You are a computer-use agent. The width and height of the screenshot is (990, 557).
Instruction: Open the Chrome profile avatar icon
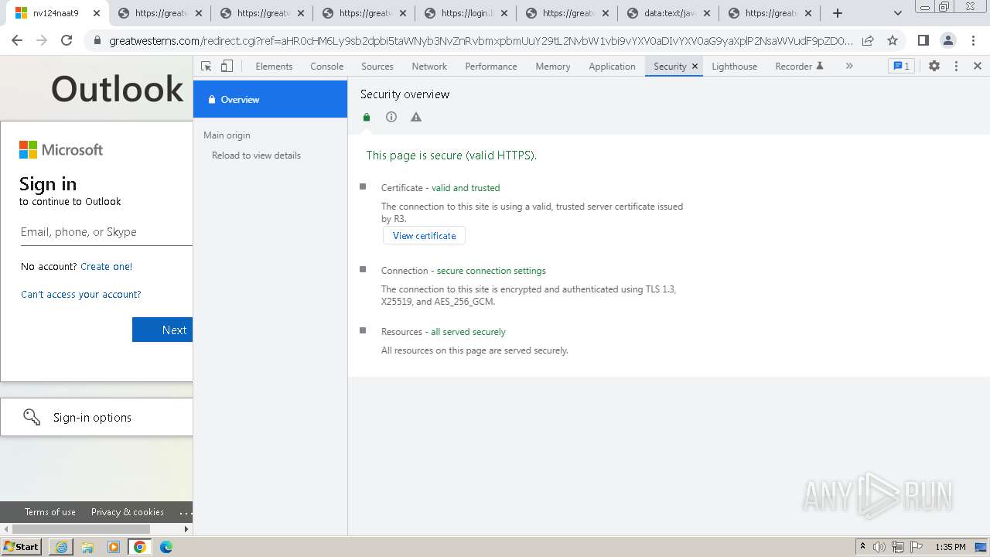pyautogui.click(x=948, y=41)
